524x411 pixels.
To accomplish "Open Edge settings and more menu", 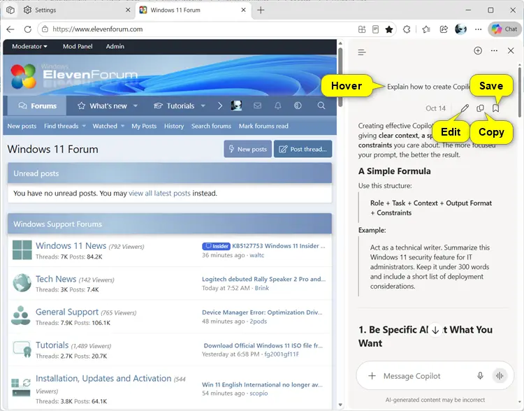I will [x=478, y=29].
